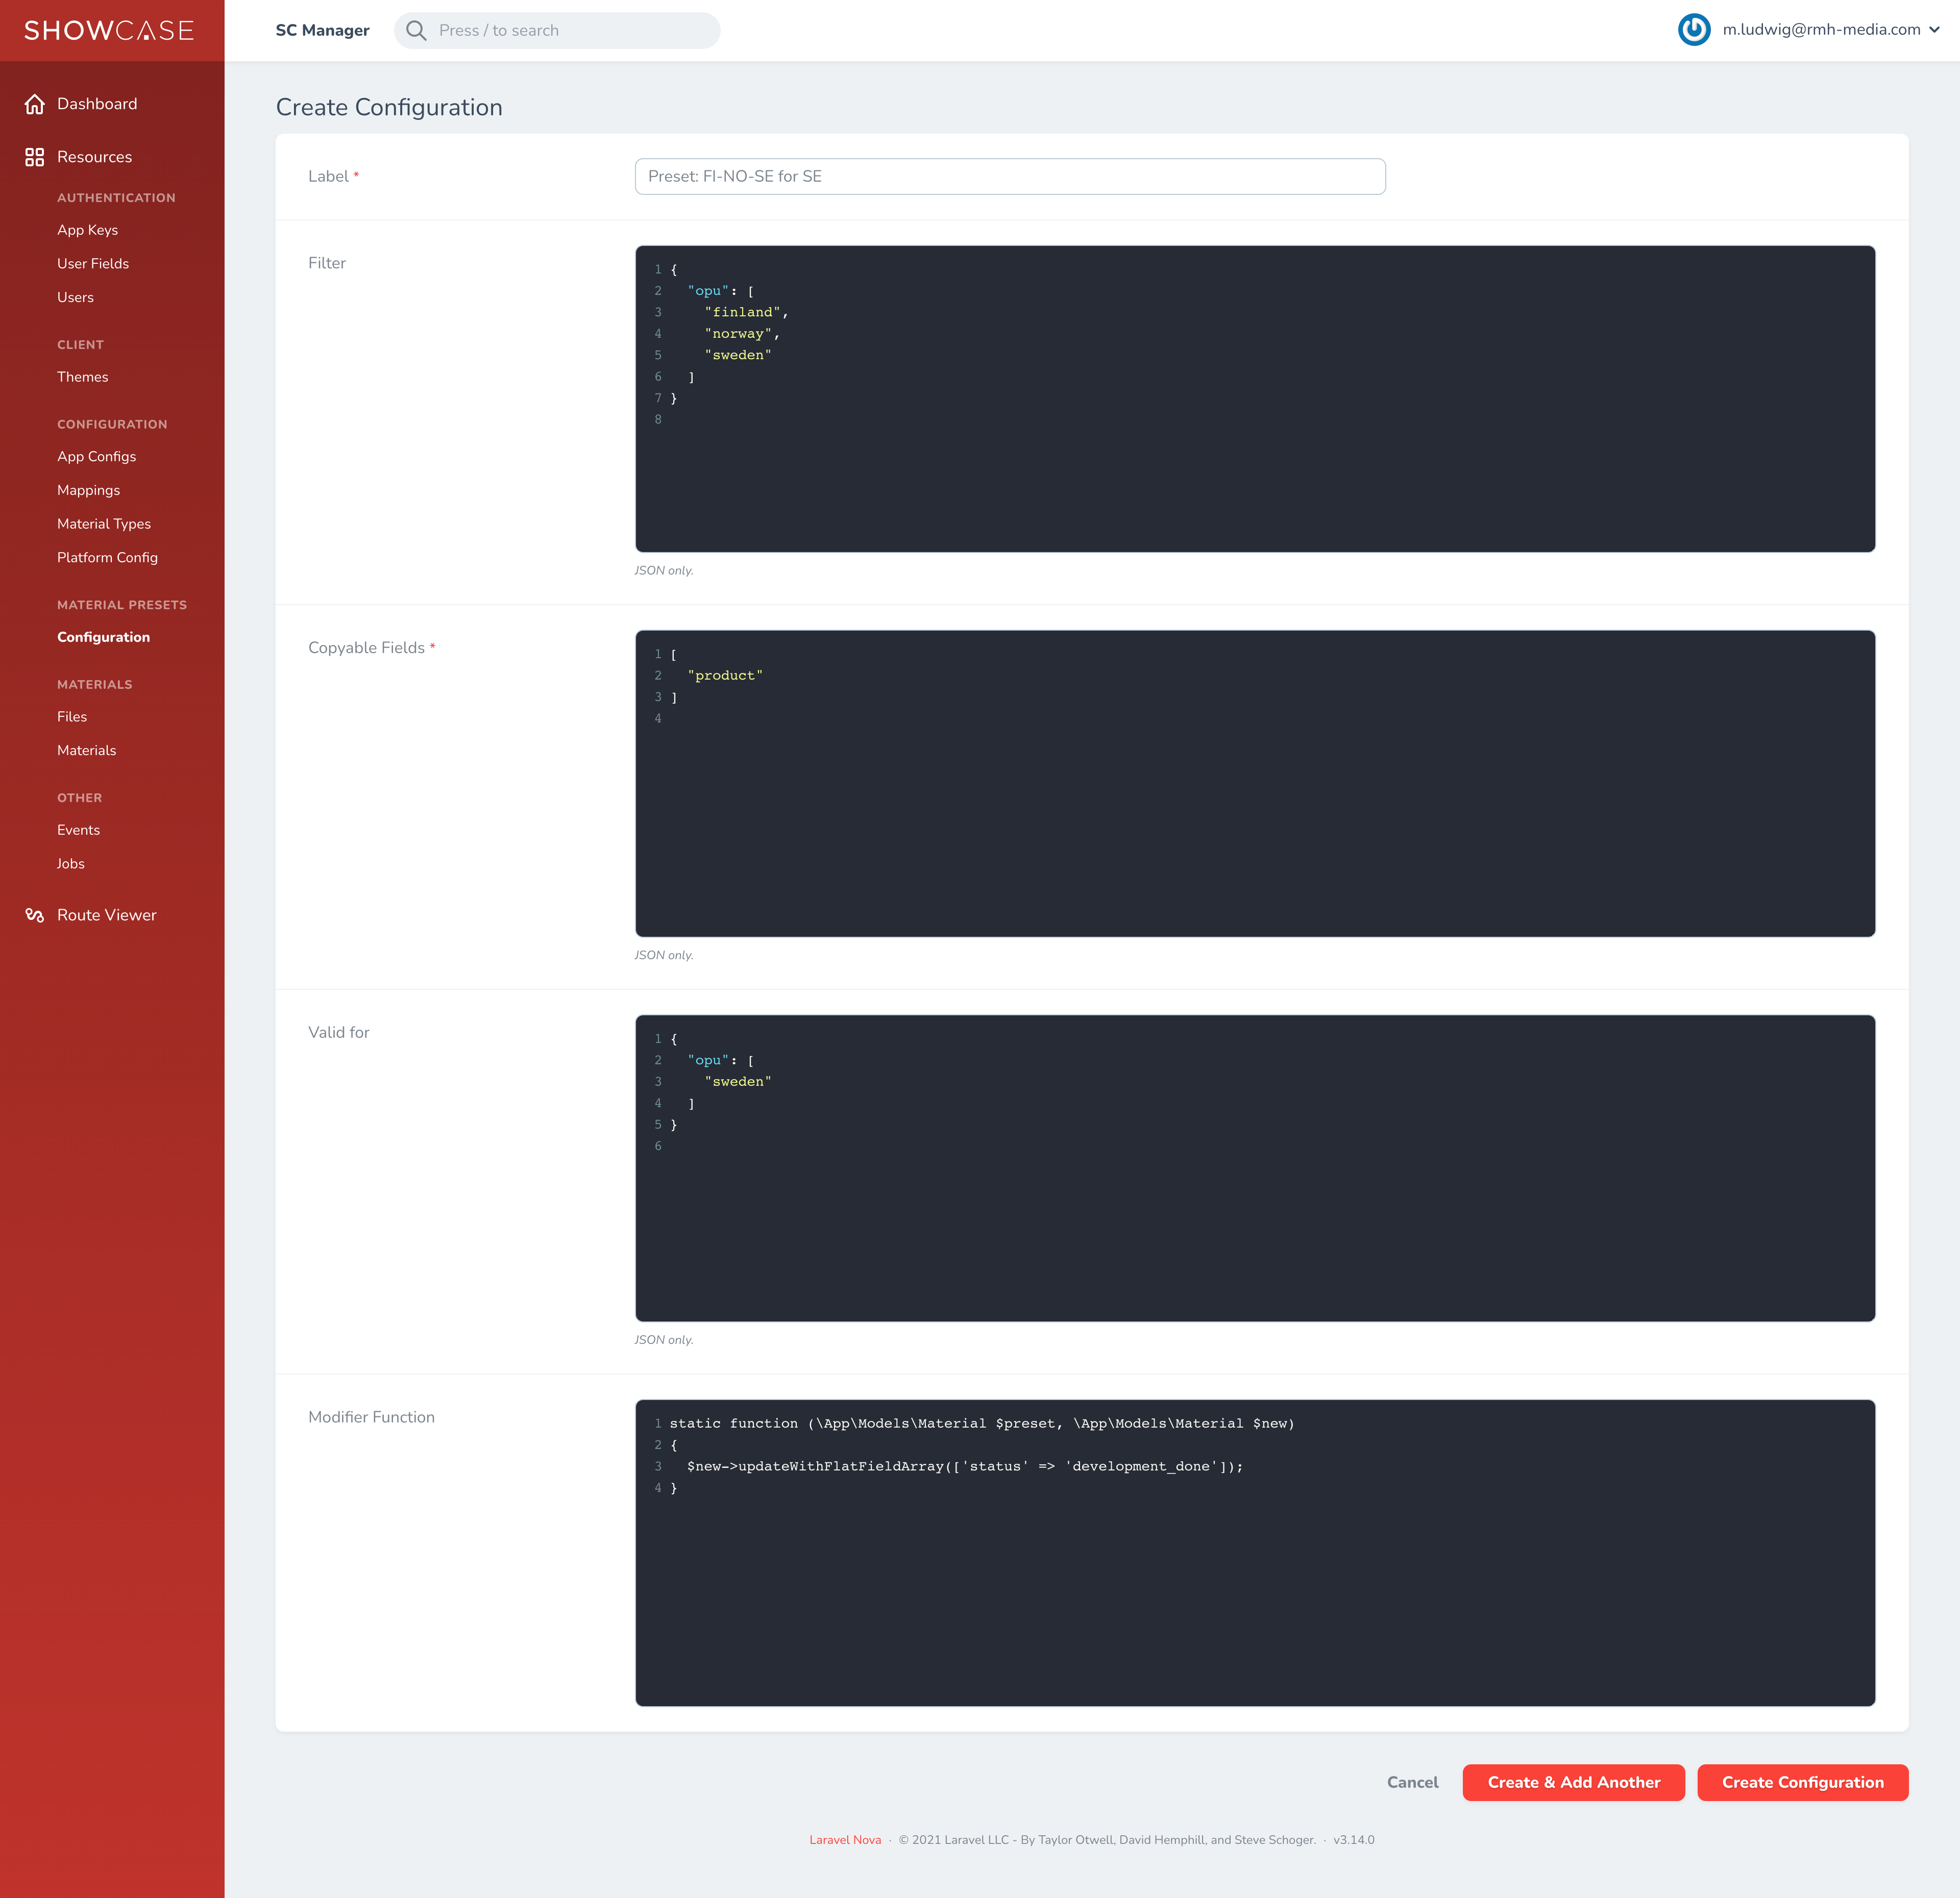Open Events in sidebar
Screen dimensions: 1960x1898
78,831
